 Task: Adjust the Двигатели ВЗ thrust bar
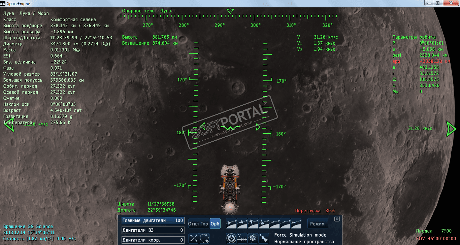point(153,231)
